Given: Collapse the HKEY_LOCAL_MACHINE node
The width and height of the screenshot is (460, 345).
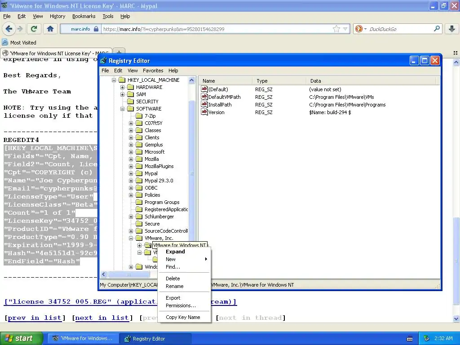Looking at the screenshot, I should [x=114, y=80].
